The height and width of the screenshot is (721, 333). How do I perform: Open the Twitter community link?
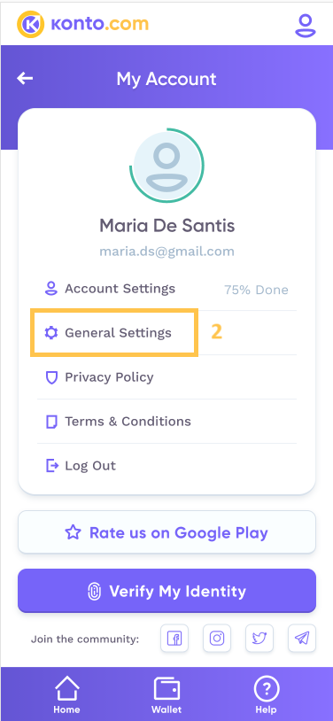[259, 639]
